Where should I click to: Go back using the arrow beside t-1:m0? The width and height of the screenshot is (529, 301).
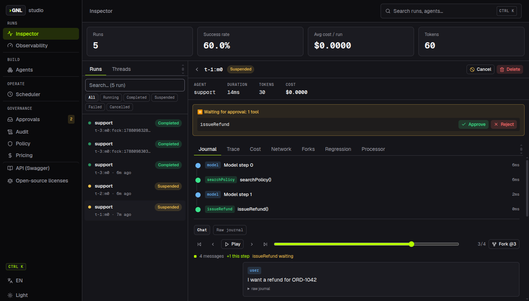pyautogui.click(x=197, y=69)
